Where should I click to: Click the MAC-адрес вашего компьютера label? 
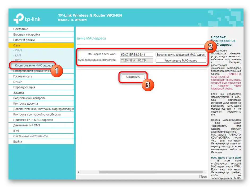(x=97, y=60)
